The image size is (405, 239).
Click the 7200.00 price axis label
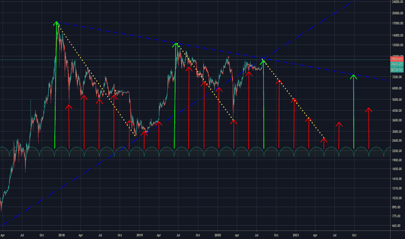click(398, 77)
